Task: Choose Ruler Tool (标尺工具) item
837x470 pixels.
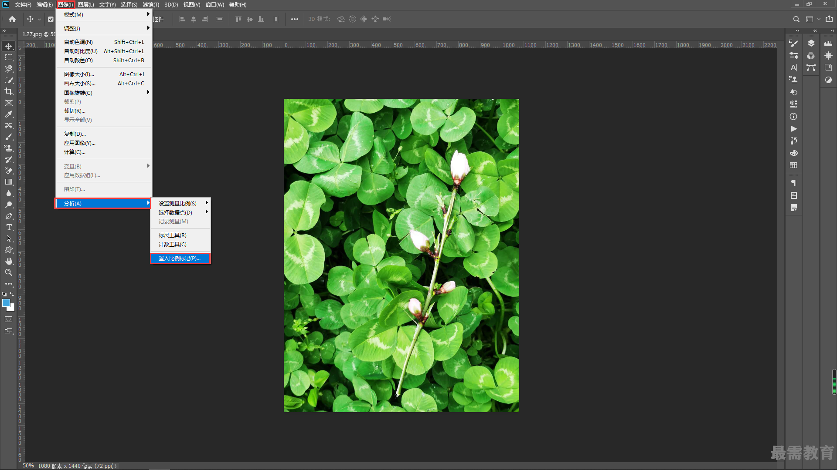Action: pos(180,235)
